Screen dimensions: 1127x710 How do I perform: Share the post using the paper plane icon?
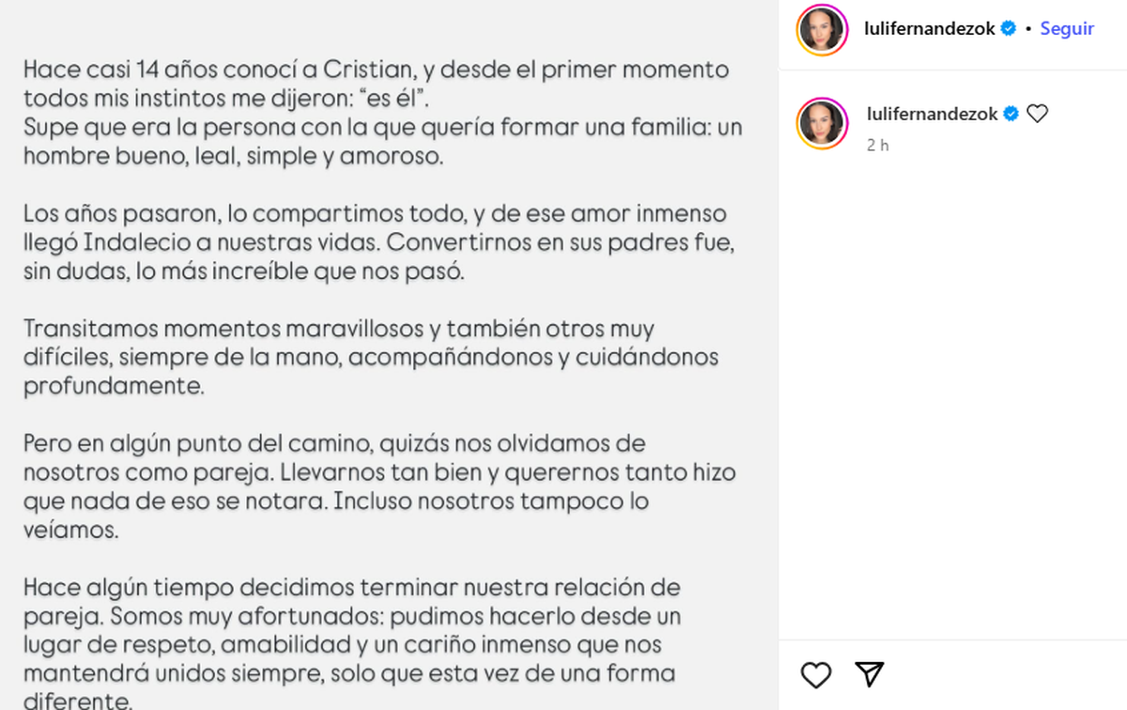coord(871,674)
